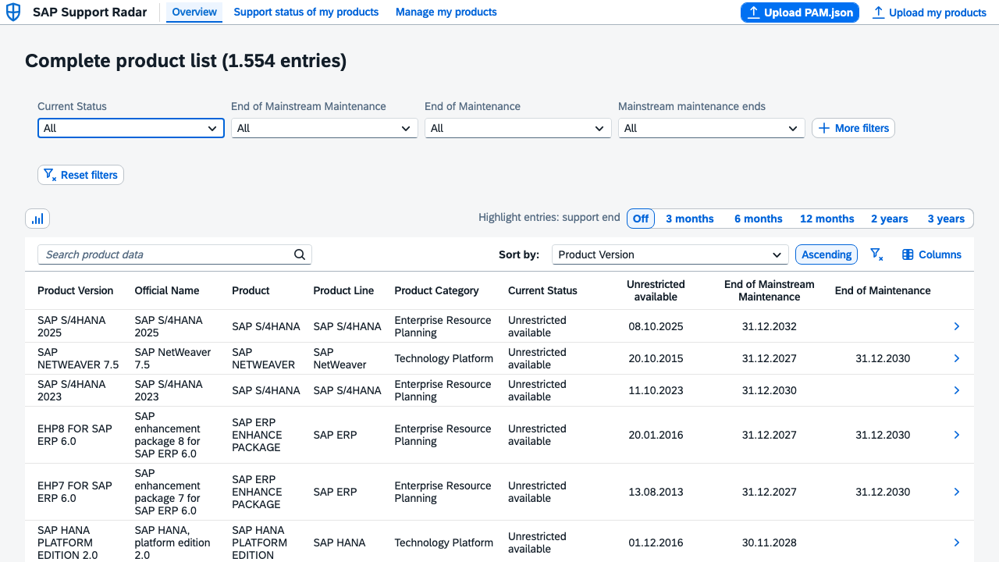
Task: Toggle Ascending sort order
Action: click(827, 254)
